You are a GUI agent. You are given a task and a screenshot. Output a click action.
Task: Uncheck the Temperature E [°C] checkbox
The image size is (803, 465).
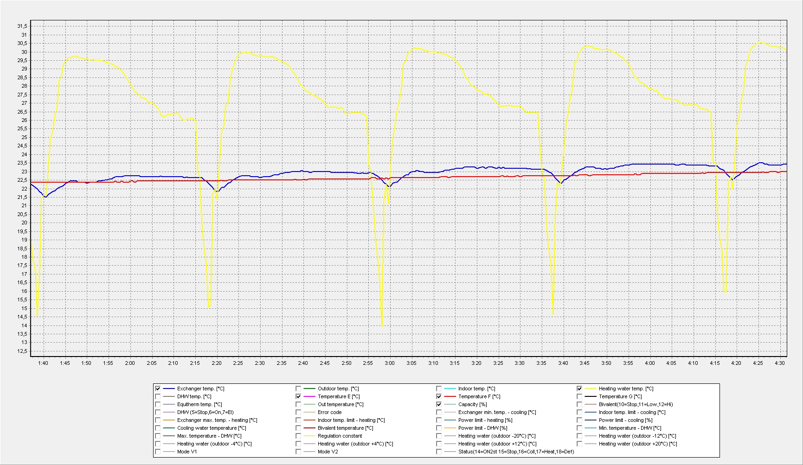click(298, 396)
